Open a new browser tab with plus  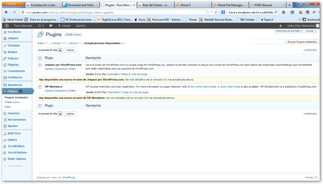290,5
